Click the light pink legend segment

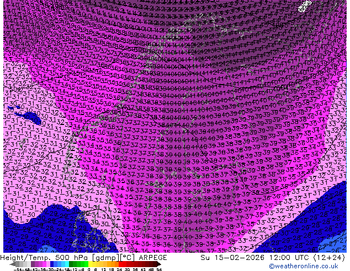[48, 264]
